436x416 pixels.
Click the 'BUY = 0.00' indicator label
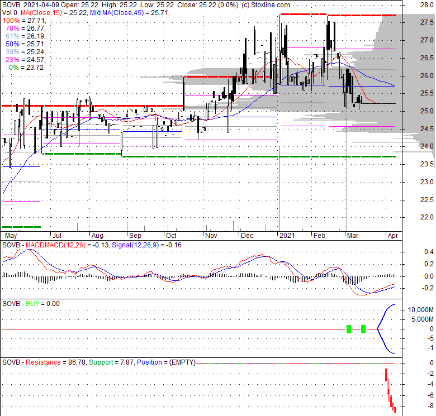tap(42, 304)
